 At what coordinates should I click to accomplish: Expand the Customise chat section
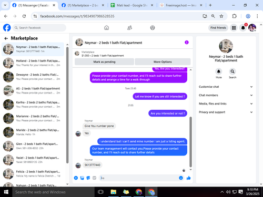[226, 87]
